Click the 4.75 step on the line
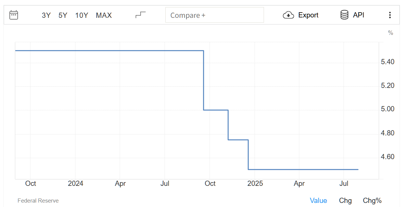The height and width of the screenshot is (207, 406). [238, 140]
